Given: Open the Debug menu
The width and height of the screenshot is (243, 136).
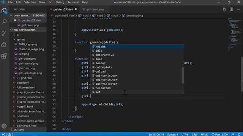Looking at the screenshot, I should pos(60,2).
